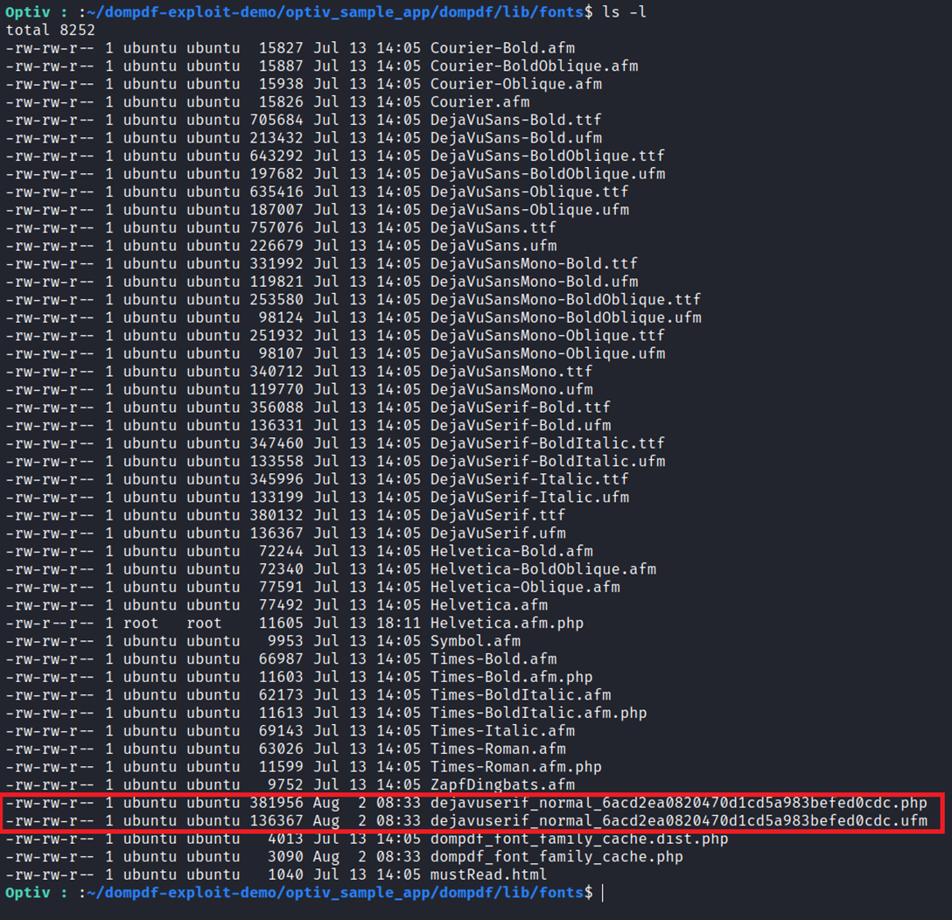Click the dejavuserif_normal .php file entry

point(678,803)
